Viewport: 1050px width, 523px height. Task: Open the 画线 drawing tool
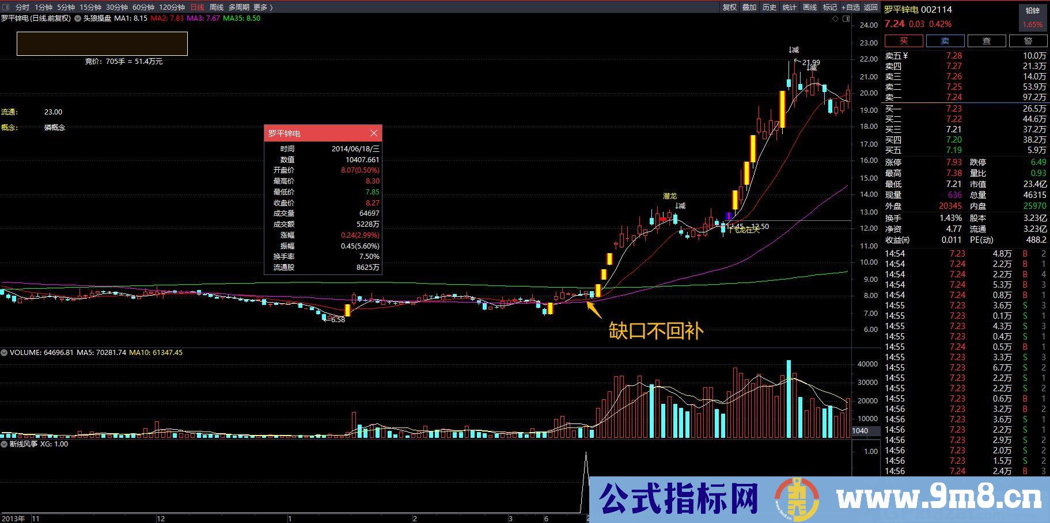click(x=810, y=7)
